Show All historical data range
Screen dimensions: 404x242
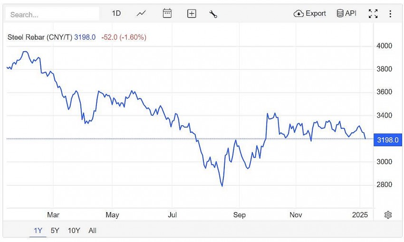[x=92, y=231]
